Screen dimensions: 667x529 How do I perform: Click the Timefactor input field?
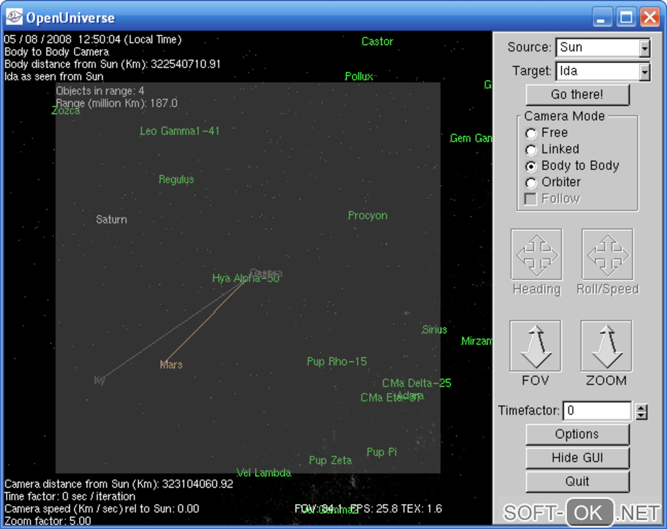point(597,411)
